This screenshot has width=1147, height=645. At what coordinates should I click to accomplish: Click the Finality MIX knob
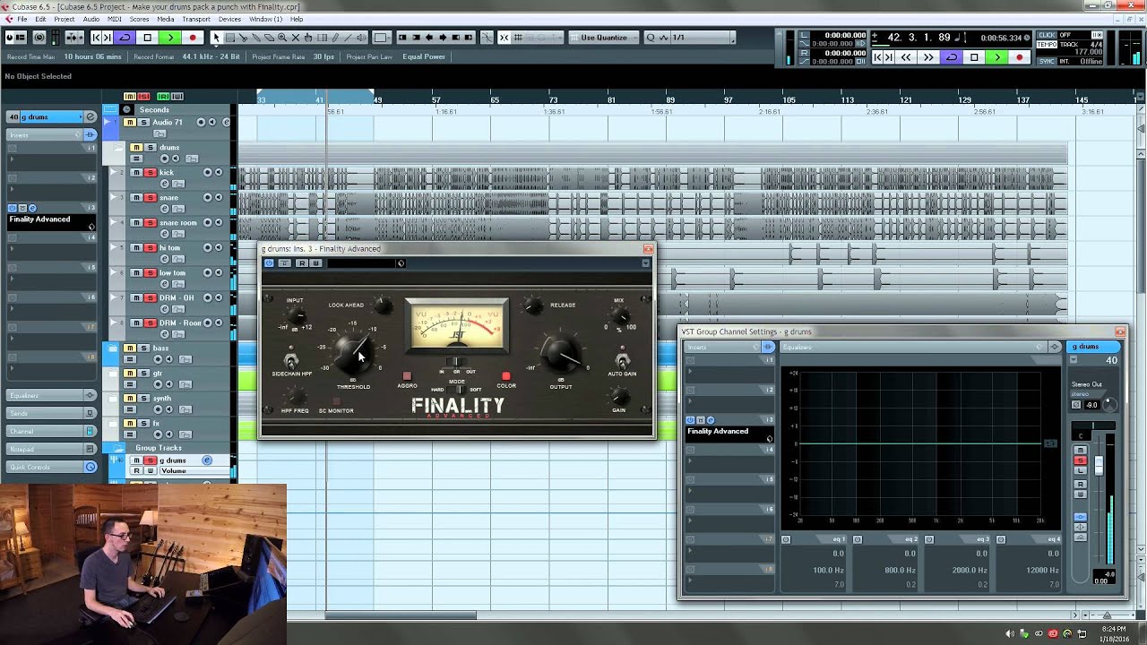click(618, 317)
